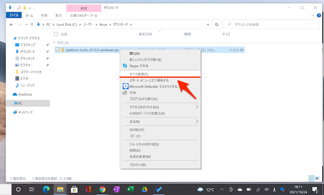This screenshot has height=195, width=324.
Task: Click the Microsoft Defender shield icon
Action: click(x=126, y=86)
